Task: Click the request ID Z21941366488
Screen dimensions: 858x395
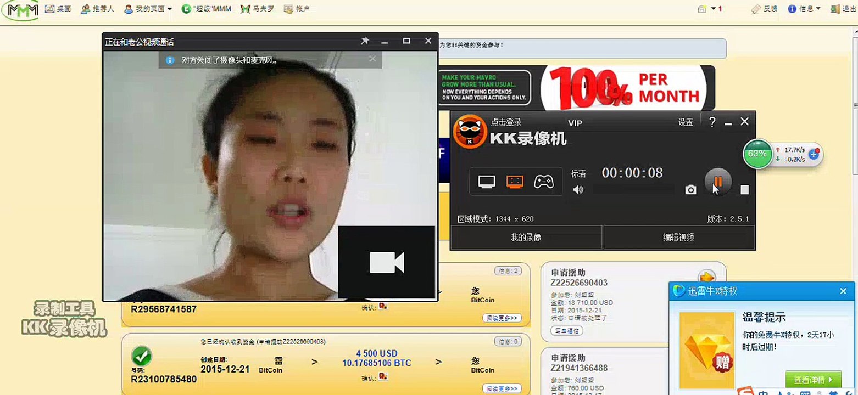Action: point(580,368)
